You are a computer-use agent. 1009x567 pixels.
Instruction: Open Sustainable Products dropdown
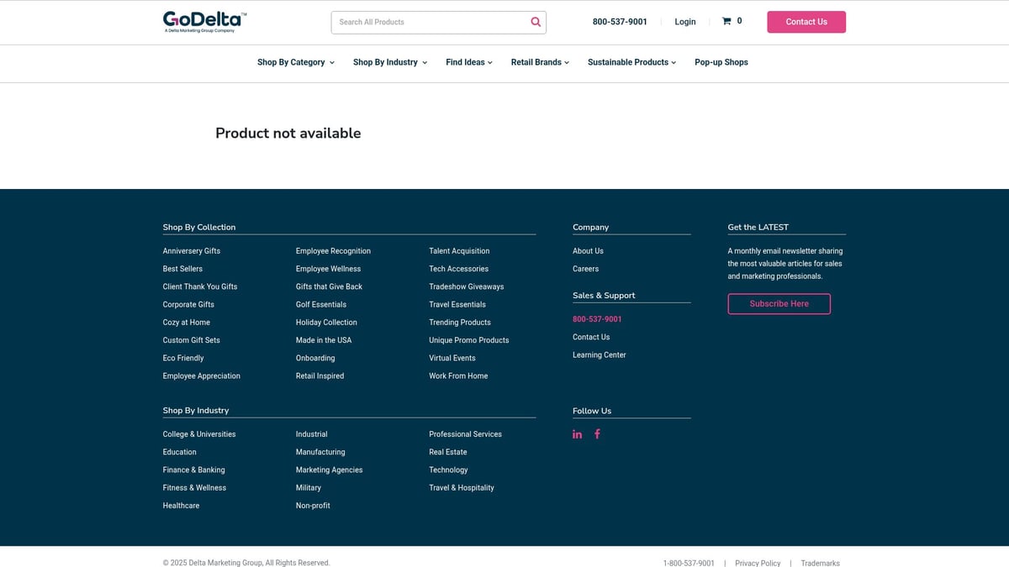(631, 62)
